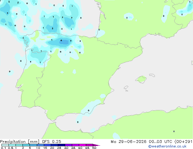This screenshot has width=193, height=149.
Task: Click the Mallorca island outline
Action: pos(141,79)
